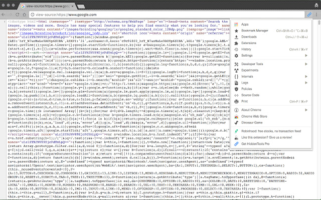Viewport: 321px width, 200px height.
Task: Navigate back with the back arrow
Action: point(4,14)
